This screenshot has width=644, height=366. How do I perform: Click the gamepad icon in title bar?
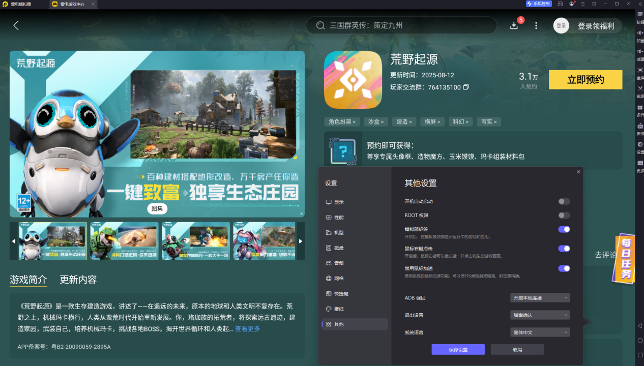(x=560, y=4)
